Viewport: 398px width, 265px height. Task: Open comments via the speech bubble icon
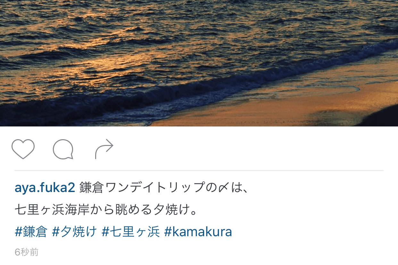(63, 149)
